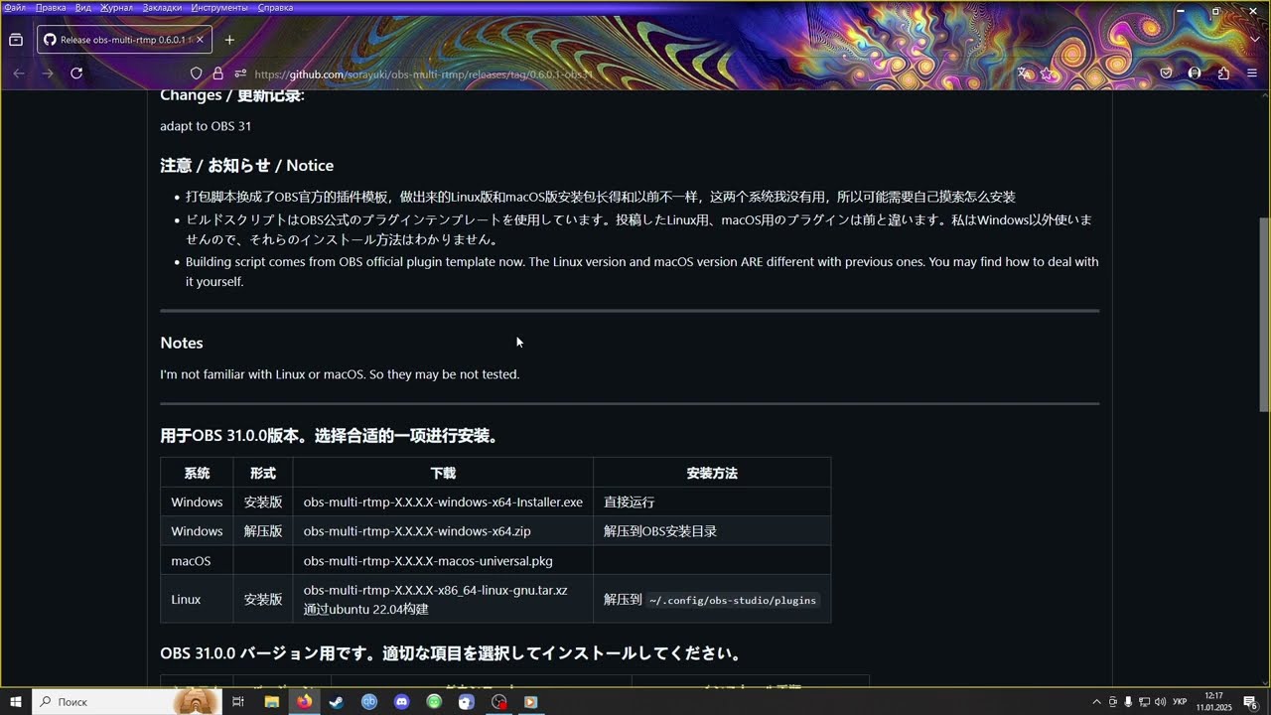Open File Explorer from taskbar
This screenshot has height=715, width=1271.
(271, 702)
